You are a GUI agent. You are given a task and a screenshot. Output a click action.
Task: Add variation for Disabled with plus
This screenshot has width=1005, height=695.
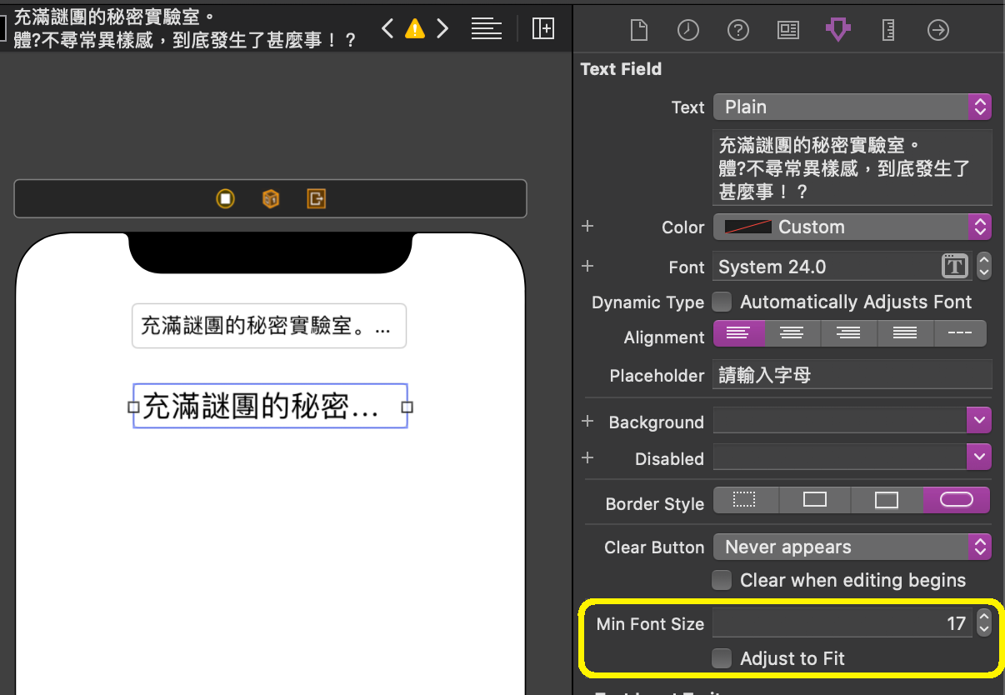pos(587,457)
